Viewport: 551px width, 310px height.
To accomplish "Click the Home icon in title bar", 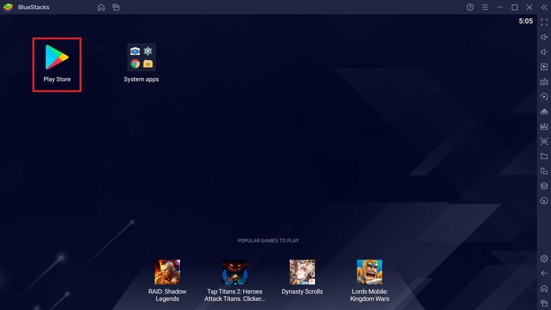I will 101,7.
